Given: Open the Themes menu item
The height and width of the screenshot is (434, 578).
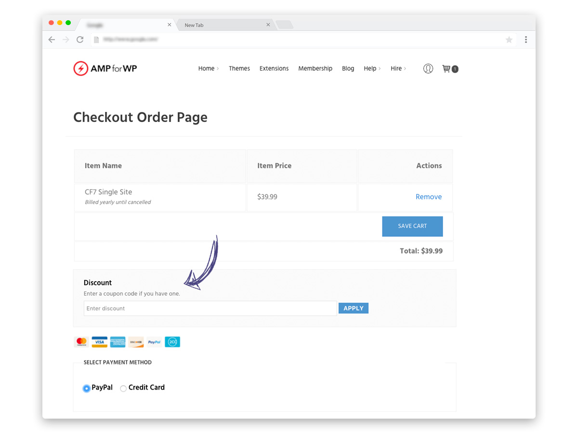Looking at the screenshot, I should [x=239, y=68].
